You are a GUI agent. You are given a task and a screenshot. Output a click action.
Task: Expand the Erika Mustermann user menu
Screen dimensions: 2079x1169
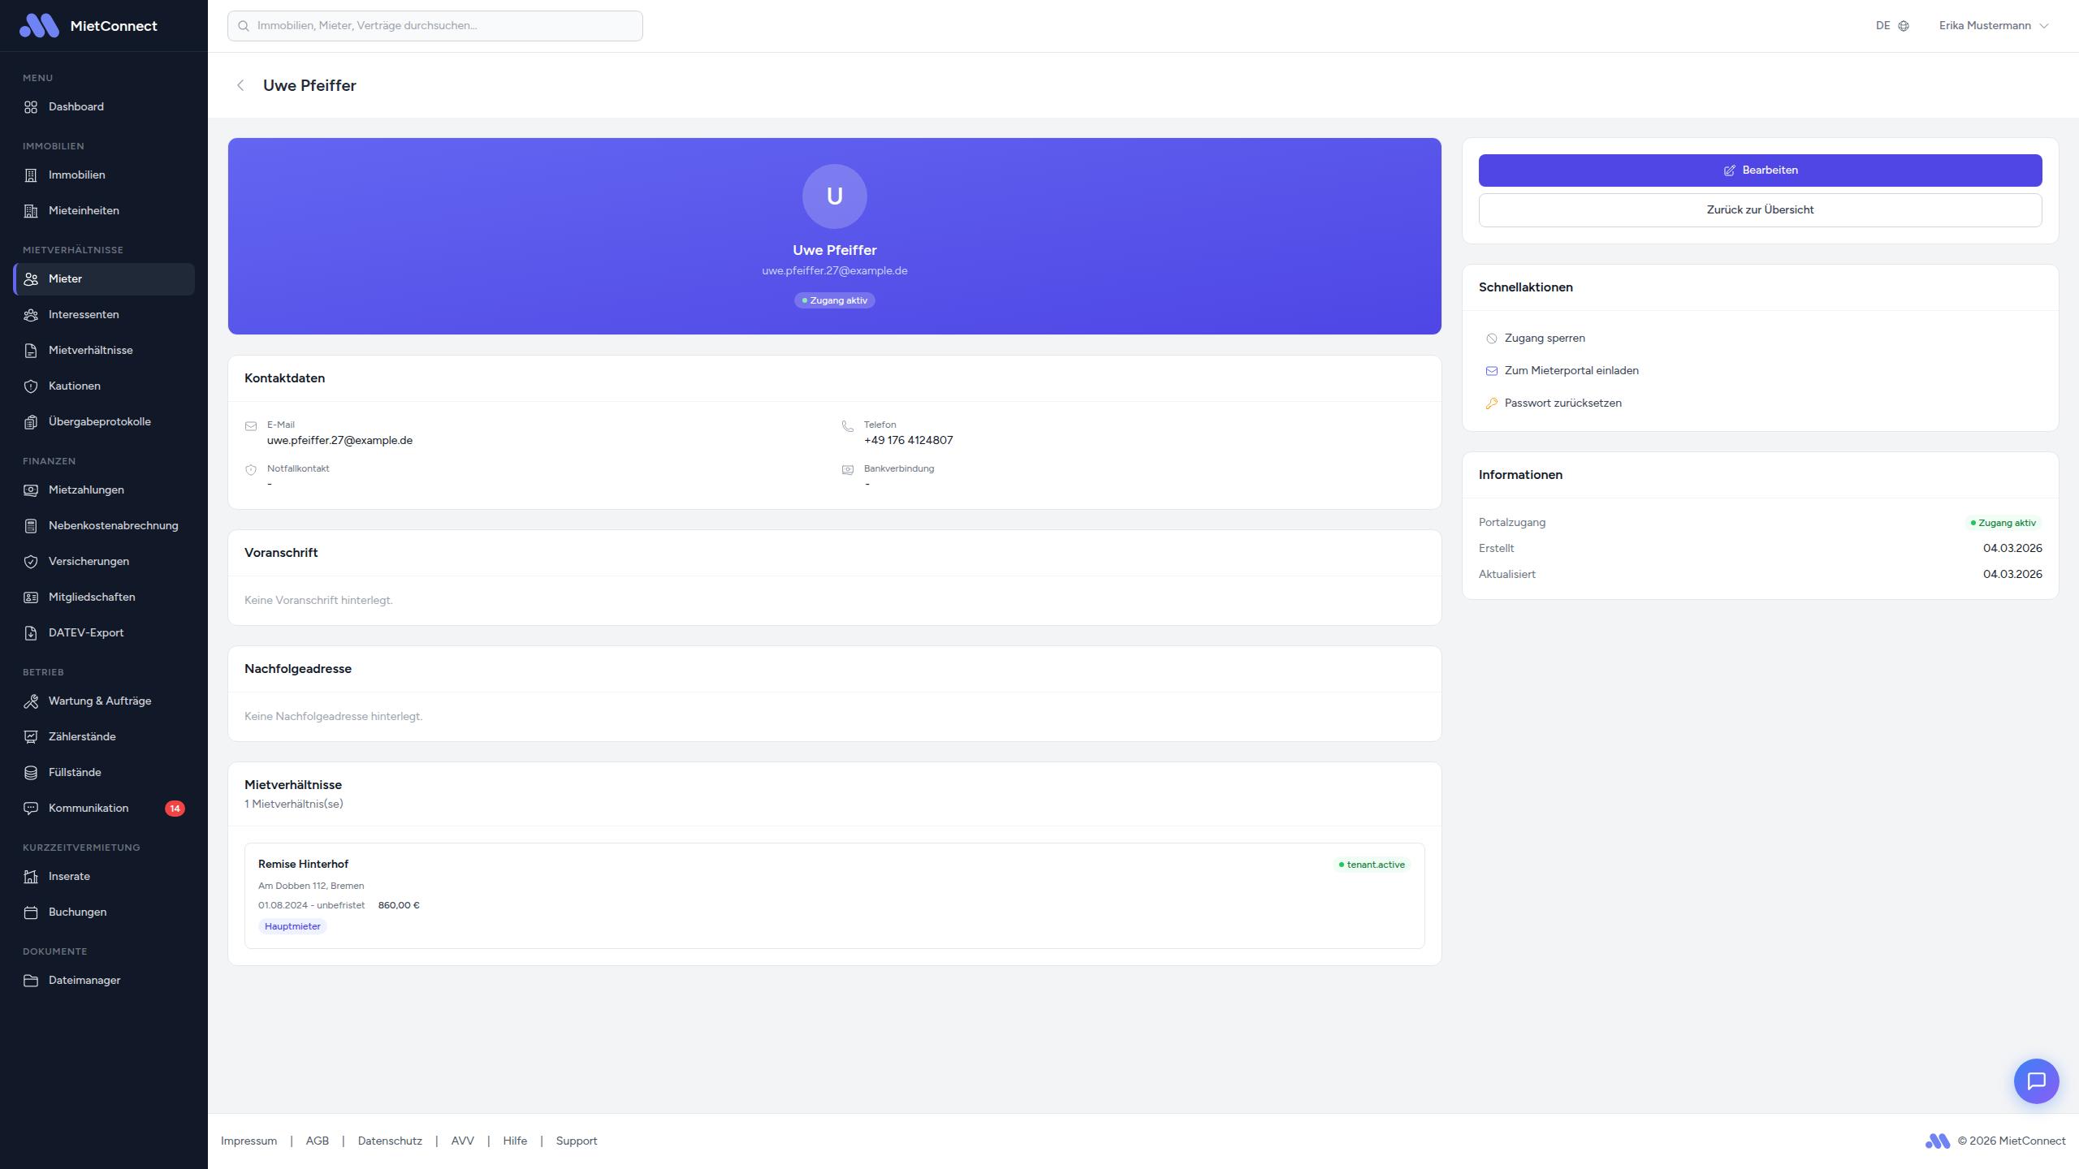coord(1993,26)
